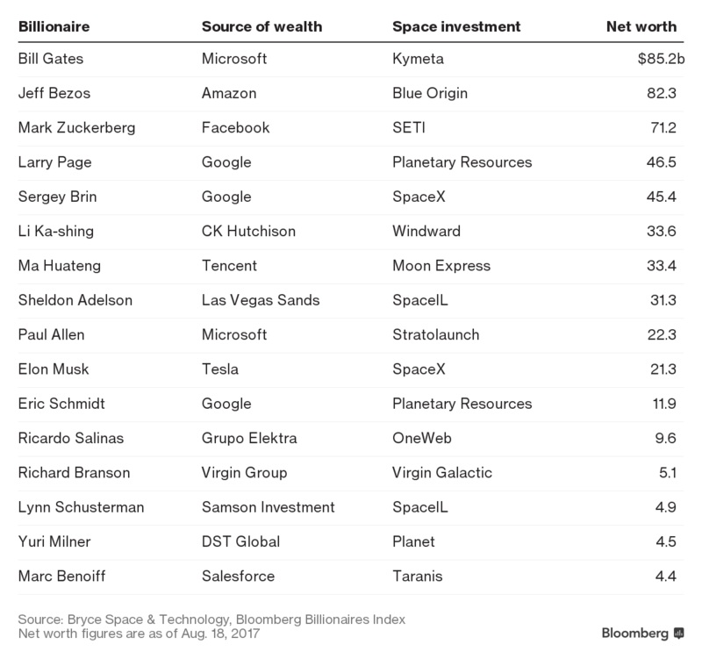Select the $85.2b net worth value
The image size is (702, 659).
coord(661,59)
